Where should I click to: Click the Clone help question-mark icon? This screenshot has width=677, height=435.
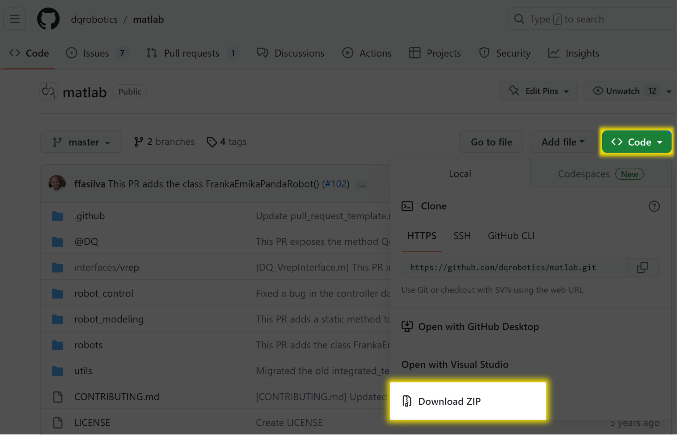click(x=654, y=206)
